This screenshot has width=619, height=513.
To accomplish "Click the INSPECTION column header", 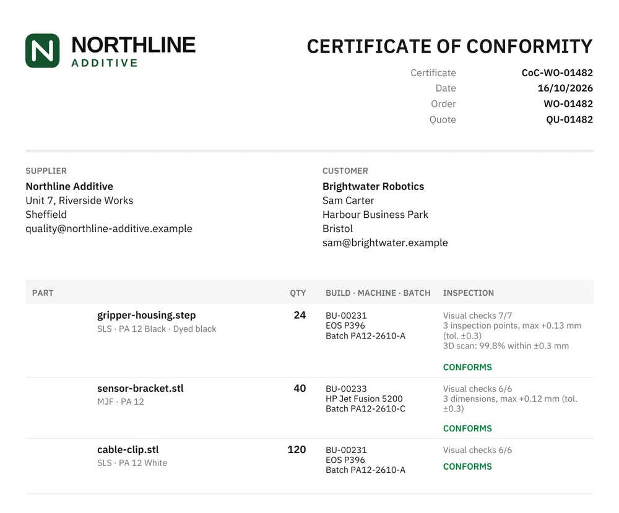I will point(468,293).
